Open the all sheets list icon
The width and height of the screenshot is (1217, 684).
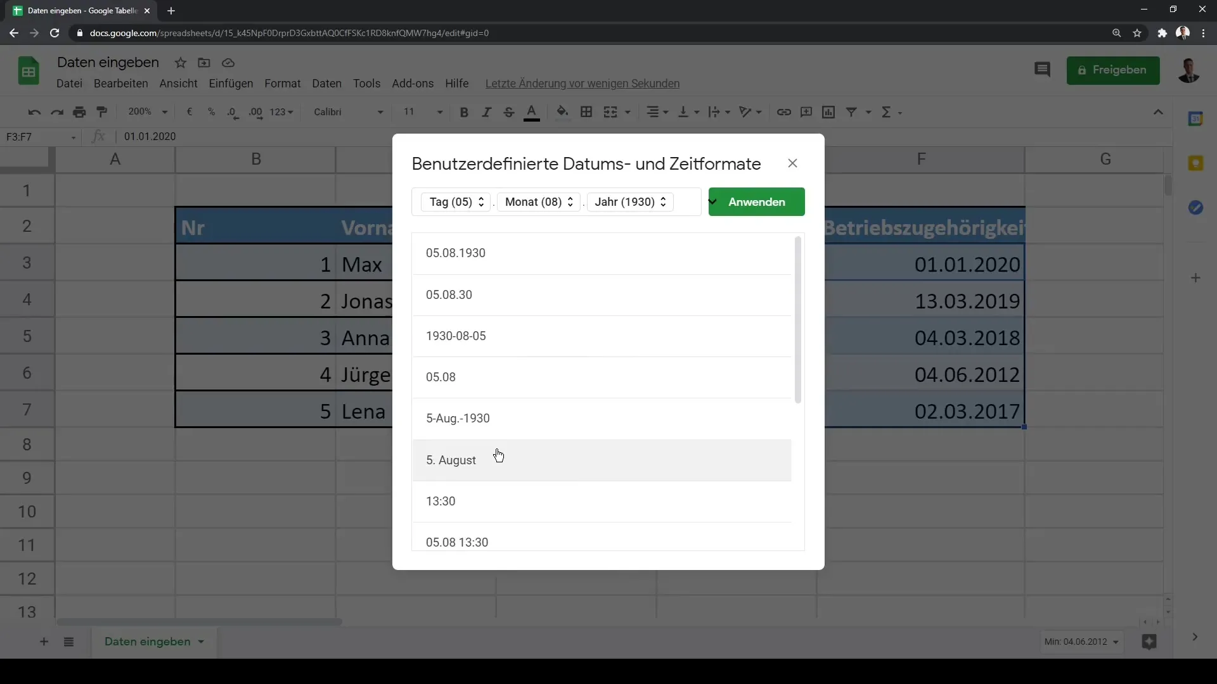[x=69, y=642]
